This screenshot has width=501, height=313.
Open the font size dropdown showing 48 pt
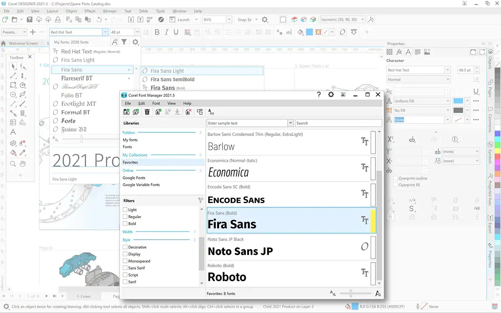coord(137,32)
